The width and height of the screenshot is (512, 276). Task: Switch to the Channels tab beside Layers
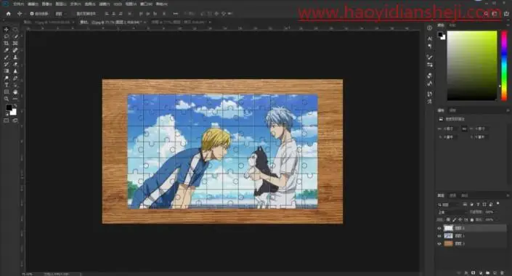tap(452, 195)
